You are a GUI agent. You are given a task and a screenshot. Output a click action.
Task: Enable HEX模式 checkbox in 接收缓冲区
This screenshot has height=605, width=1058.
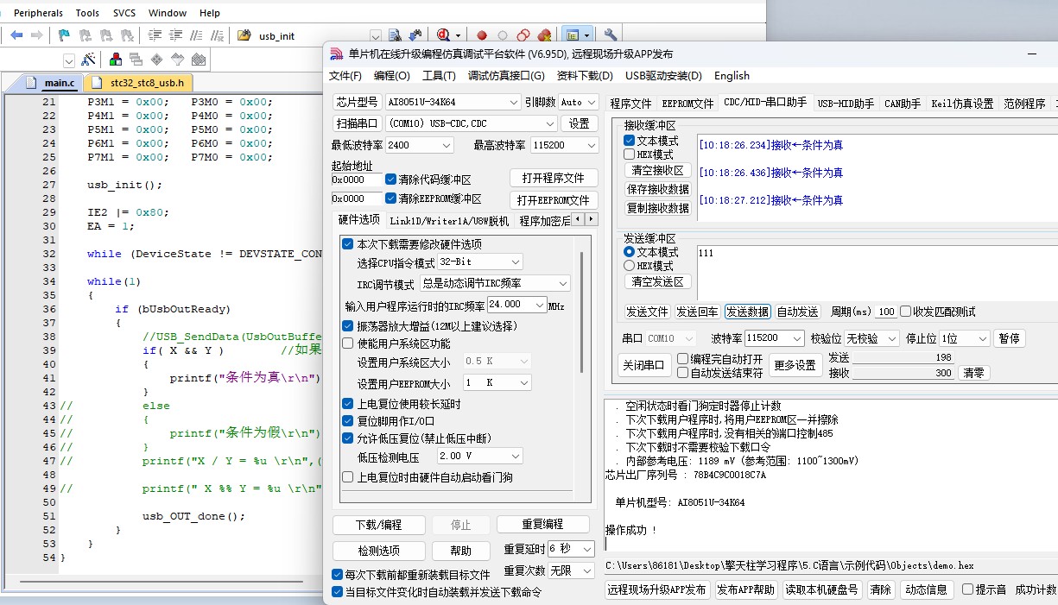[630, 154]
